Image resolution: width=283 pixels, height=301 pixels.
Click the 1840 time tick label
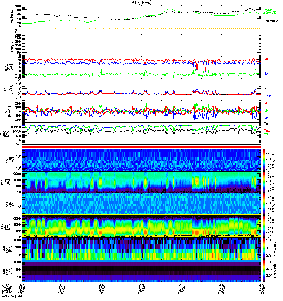coord(102,293)
